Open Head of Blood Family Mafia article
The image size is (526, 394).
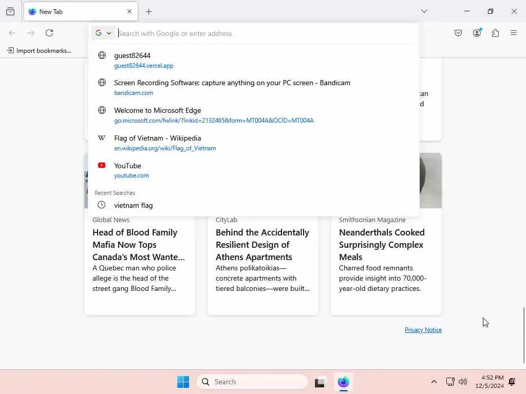point(139,245)
